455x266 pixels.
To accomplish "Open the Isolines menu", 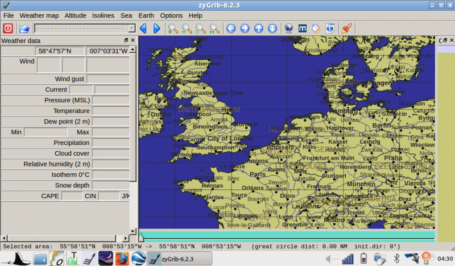I will coord(104,15).
